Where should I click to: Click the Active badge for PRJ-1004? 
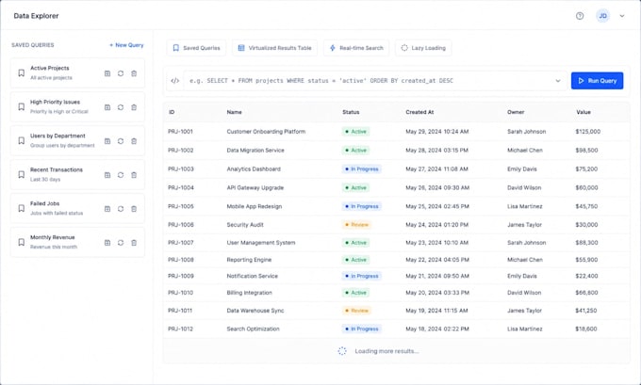(355, 188)
